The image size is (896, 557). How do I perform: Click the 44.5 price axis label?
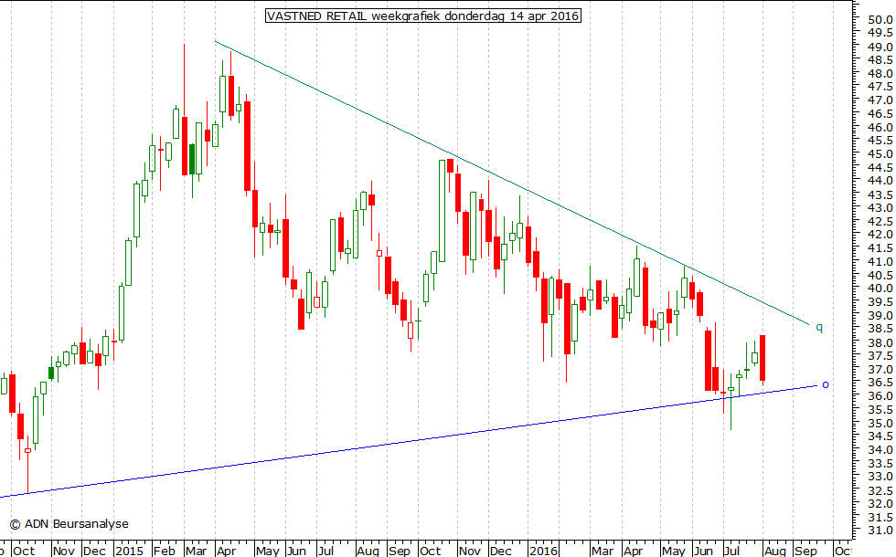coord(880,168)
